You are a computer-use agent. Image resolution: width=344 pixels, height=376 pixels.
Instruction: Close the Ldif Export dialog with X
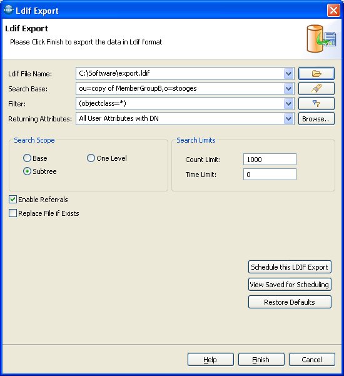click(333, 10)
